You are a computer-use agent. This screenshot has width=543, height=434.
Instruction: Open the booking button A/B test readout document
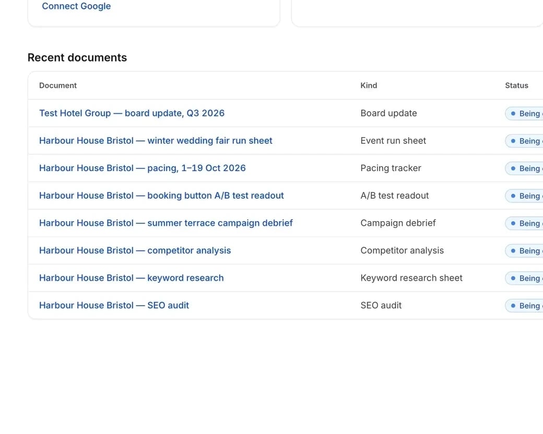[161, 196]
